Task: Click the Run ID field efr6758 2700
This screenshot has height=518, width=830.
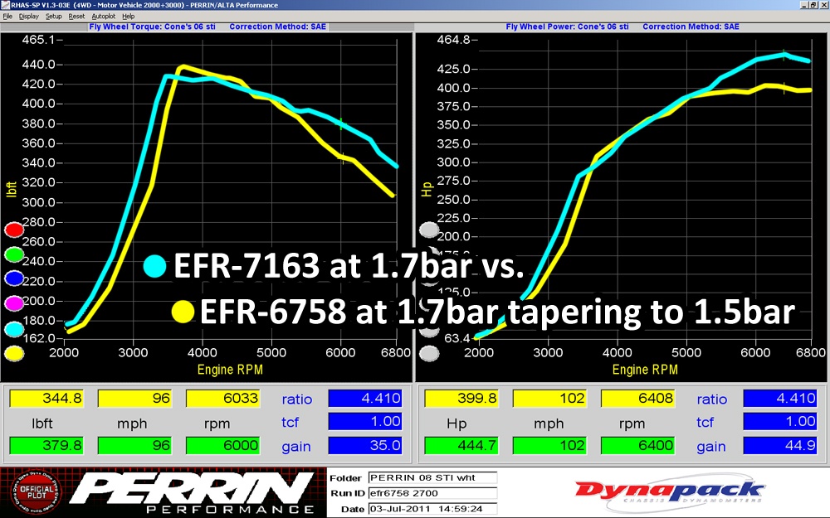Action: [x=432, y=493]
